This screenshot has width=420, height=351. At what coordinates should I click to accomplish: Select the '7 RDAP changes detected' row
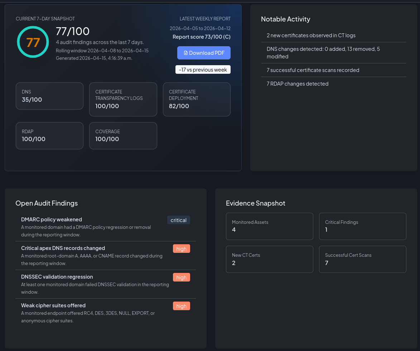point(333,84)
